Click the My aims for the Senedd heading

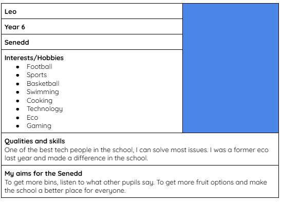pos(43,174)
